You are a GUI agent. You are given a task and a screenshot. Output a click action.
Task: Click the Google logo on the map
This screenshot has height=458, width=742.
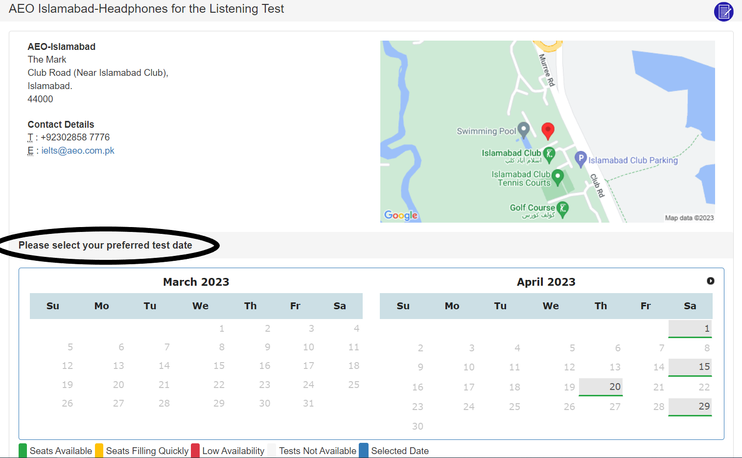pyautogui.click(x=401, y=215)
